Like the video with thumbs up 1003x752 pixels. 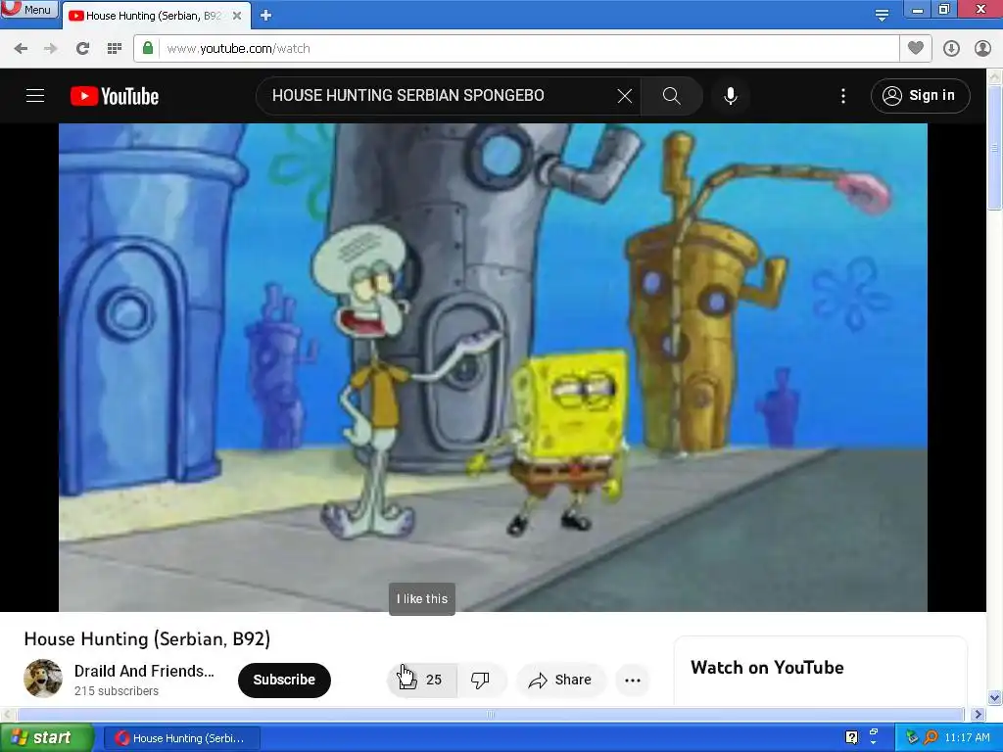[x=422, y=680]
